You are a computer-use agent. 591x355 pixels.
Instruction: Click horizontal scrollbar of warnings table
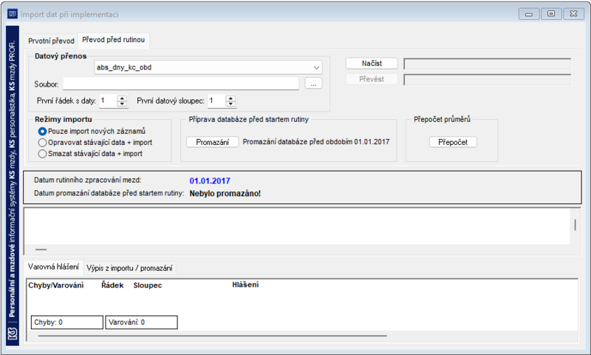click(x=212, y=335)
